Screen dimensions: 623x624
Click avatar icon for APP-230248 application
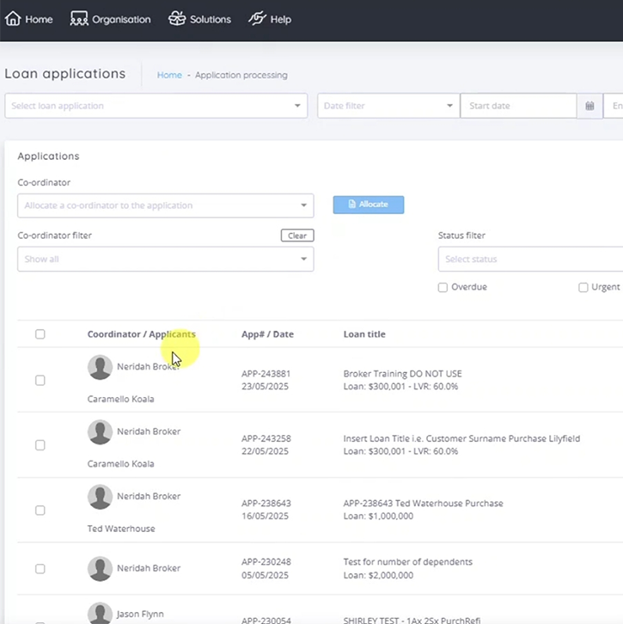(101, 568)
